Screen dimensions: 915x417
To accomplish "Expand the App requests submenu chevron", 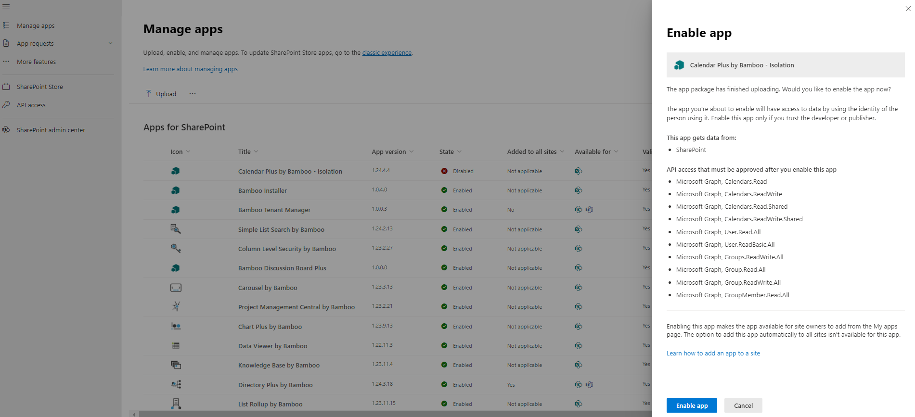I will pyautogui.click(x=110, y=43).
